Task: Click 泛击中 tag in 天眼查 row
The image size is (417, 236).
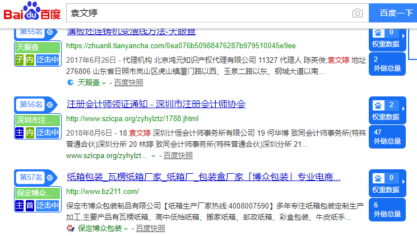Action: click(x=48, y=59)
